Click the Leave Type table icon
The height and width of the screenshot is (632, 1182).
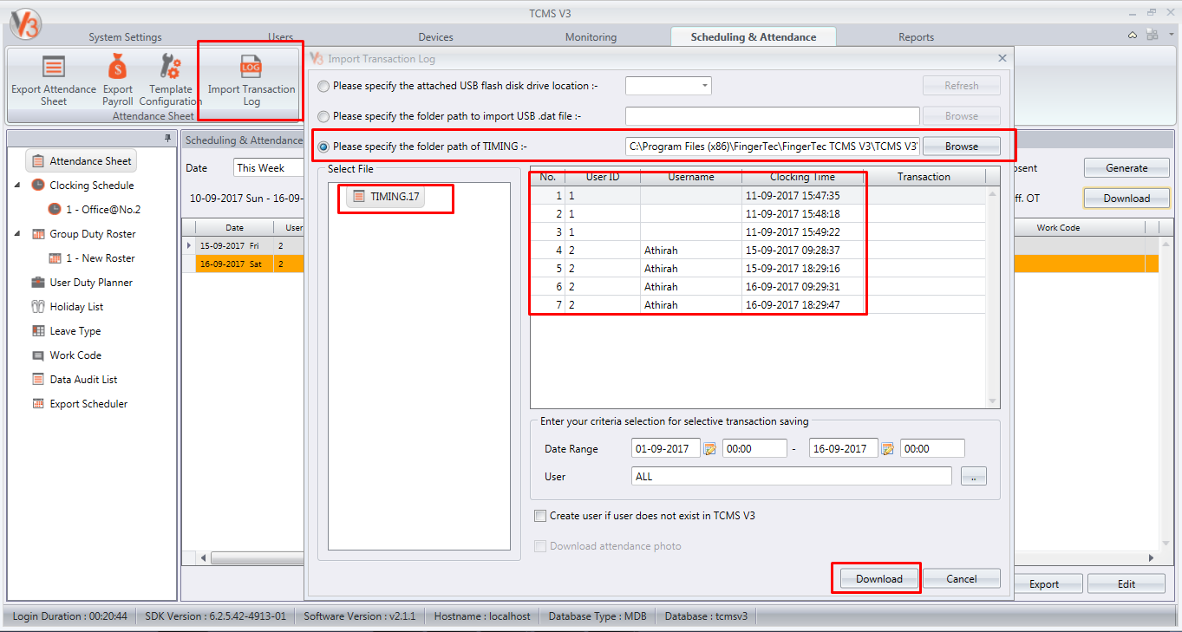(x=38, y=331)
